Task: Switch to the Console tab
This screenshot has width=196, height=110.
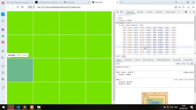Action: [140, 12]
